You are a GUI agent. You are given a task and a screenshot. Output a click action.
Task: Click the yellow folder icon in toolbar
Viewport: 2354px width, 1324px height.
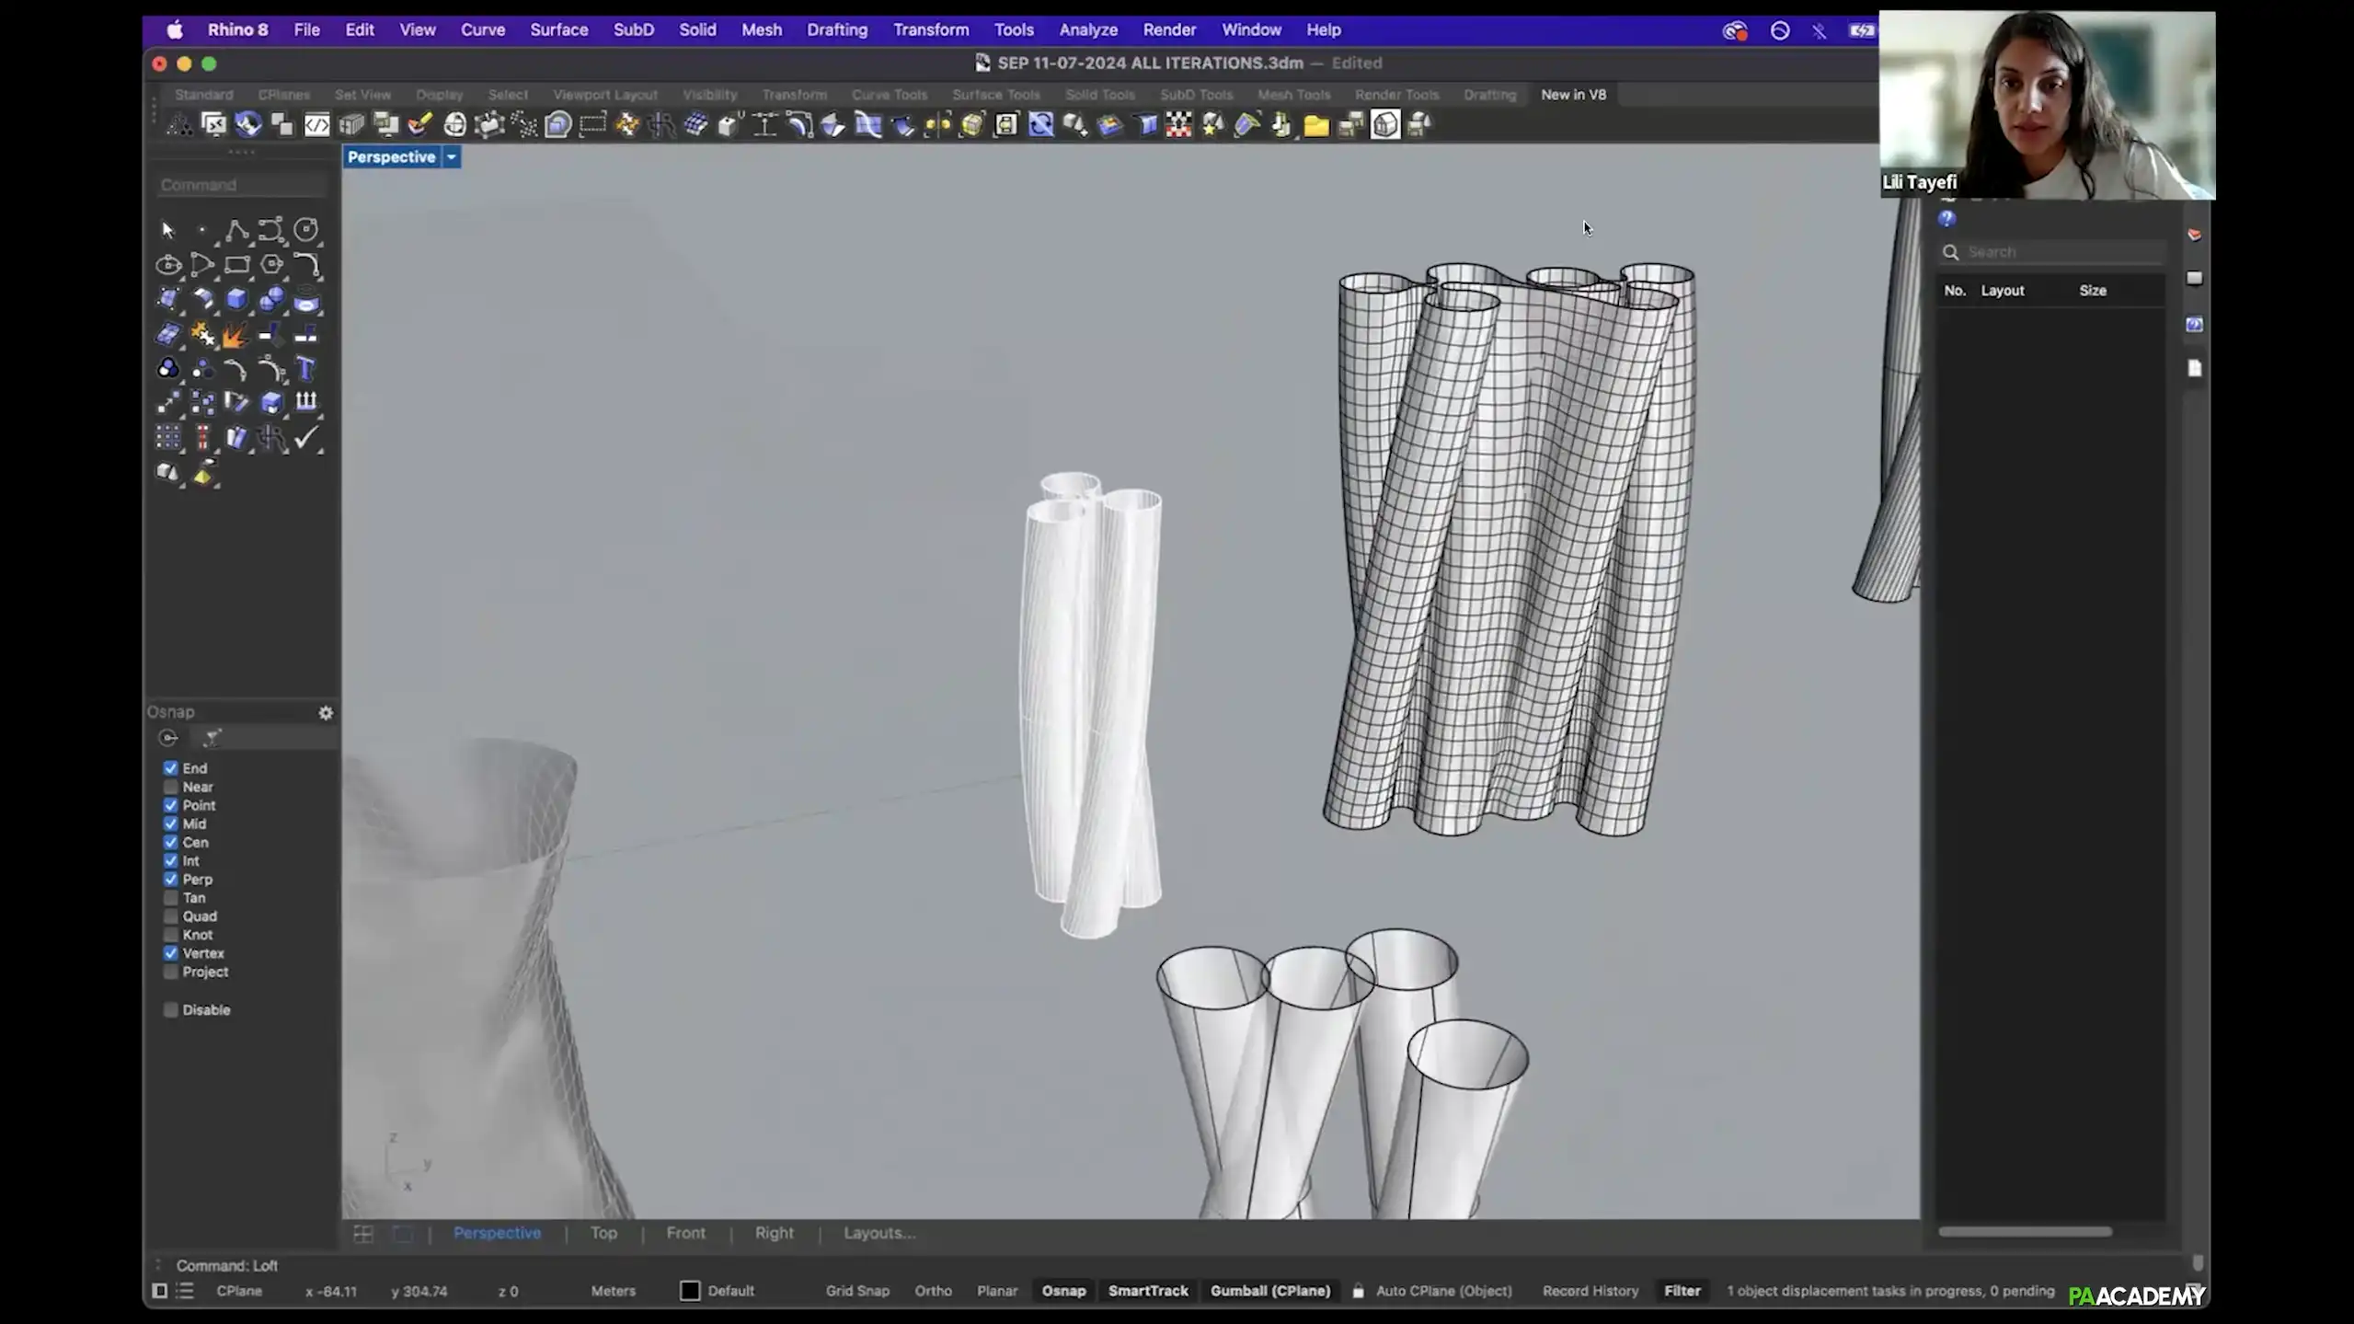click(1315, 125)
